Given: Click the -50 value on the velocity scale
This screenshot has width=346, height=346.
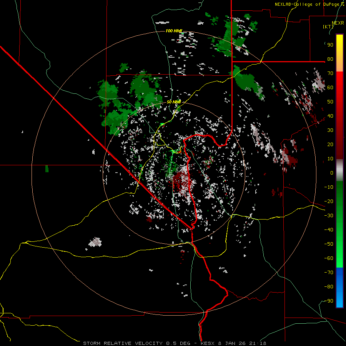Looking at the screenshot, I should click(329, 244).
